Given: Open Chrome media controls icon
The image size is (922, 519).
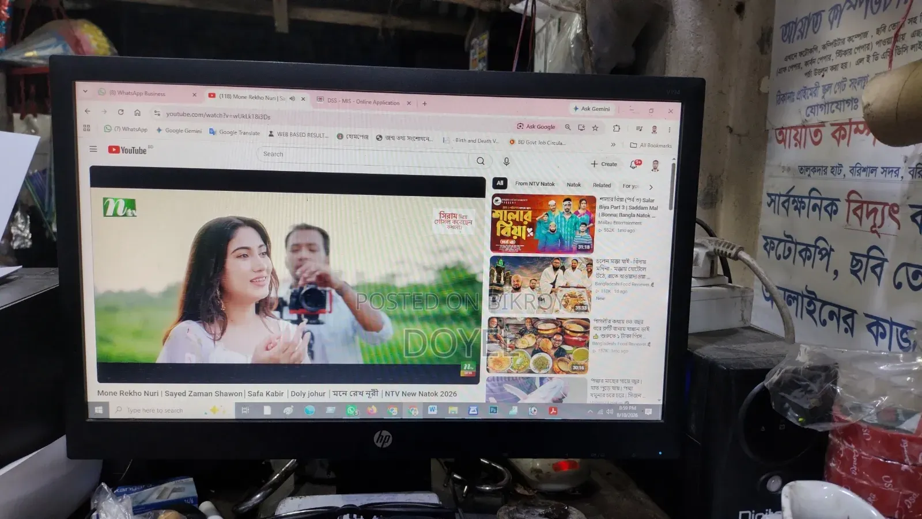Looking at the screenshot, I should point(639,128).
